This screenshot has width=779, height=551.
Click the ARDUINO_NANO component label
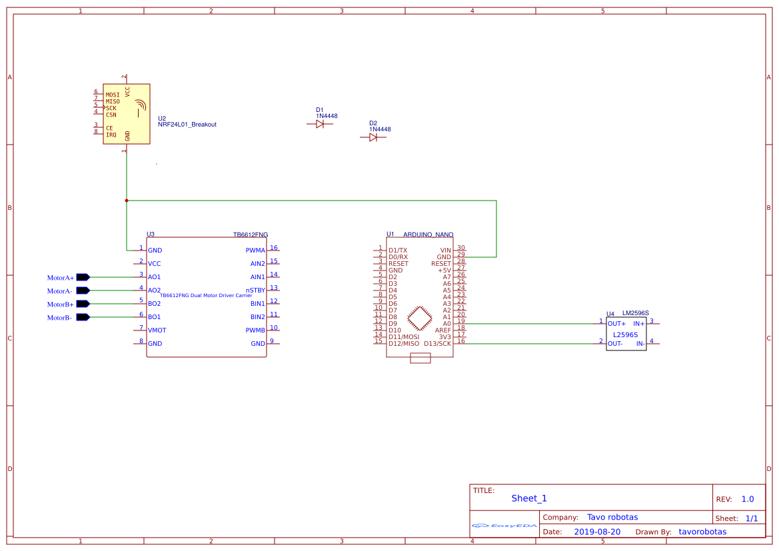[x=428, y=235]
